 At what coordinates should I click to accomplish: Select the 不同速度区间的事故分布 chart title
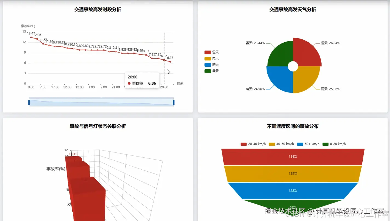tap(293, 126)
